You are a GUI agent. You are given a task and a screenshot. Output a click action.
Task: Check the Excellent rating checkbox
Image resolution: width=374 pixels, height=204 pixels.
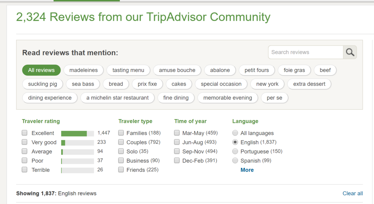click(25, 133)
